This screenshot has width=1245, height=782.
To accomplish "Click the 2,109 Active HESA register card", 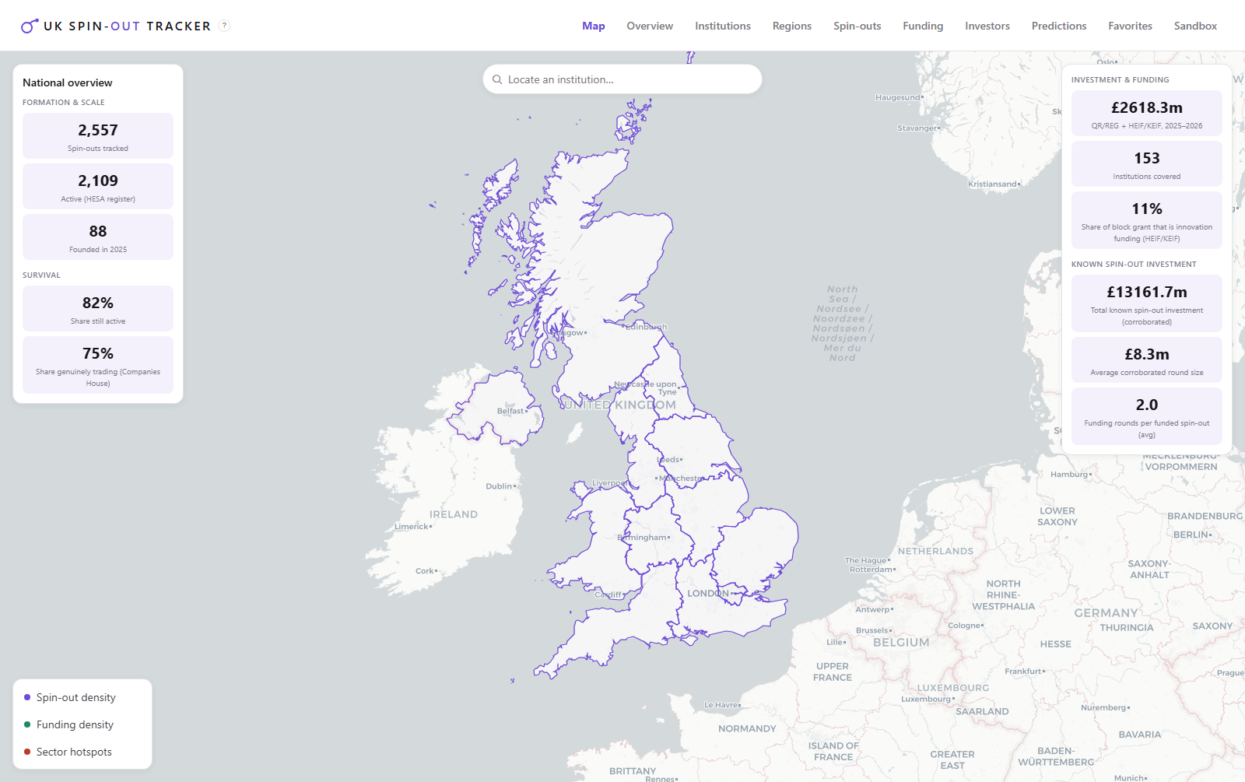I will tap(98, 187).
